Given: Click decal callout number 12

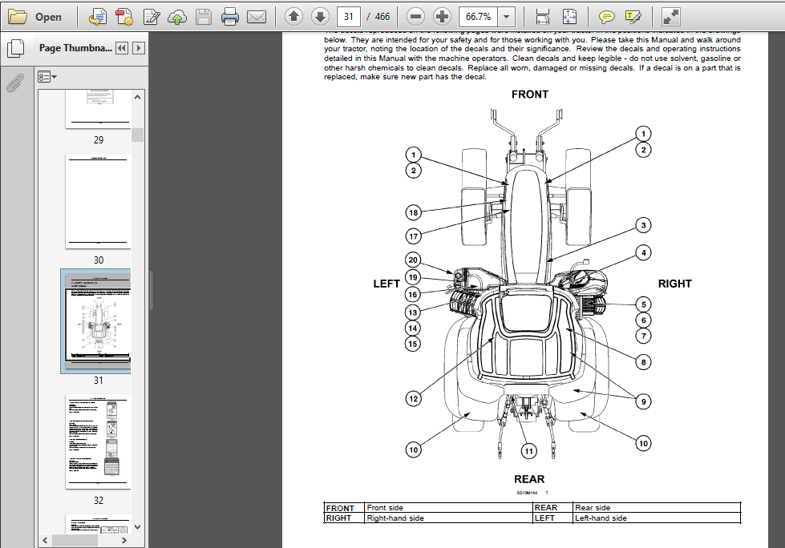Looking at the screenshot, I should [x=413, y=398].
